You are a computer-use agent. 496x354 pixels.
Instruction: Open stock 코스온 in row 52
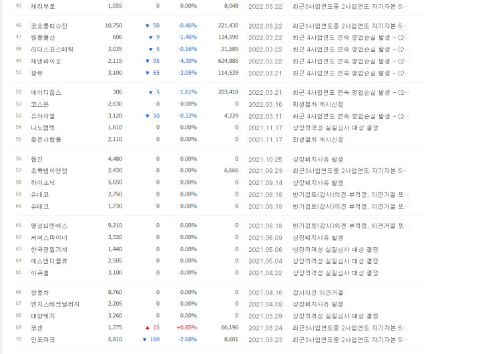[40, 104]
